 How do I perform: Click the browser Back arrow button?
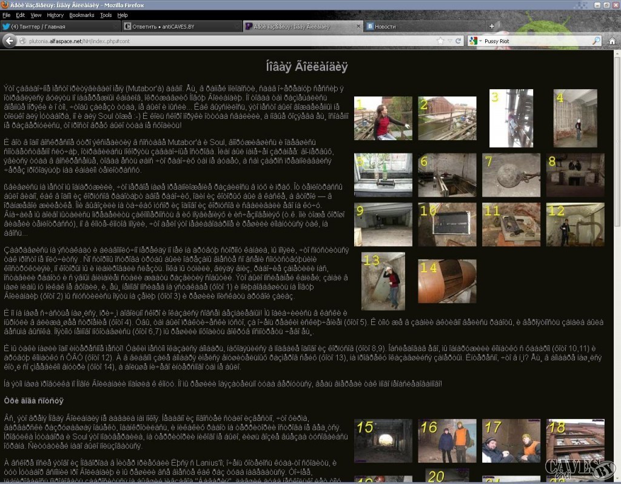10,41
